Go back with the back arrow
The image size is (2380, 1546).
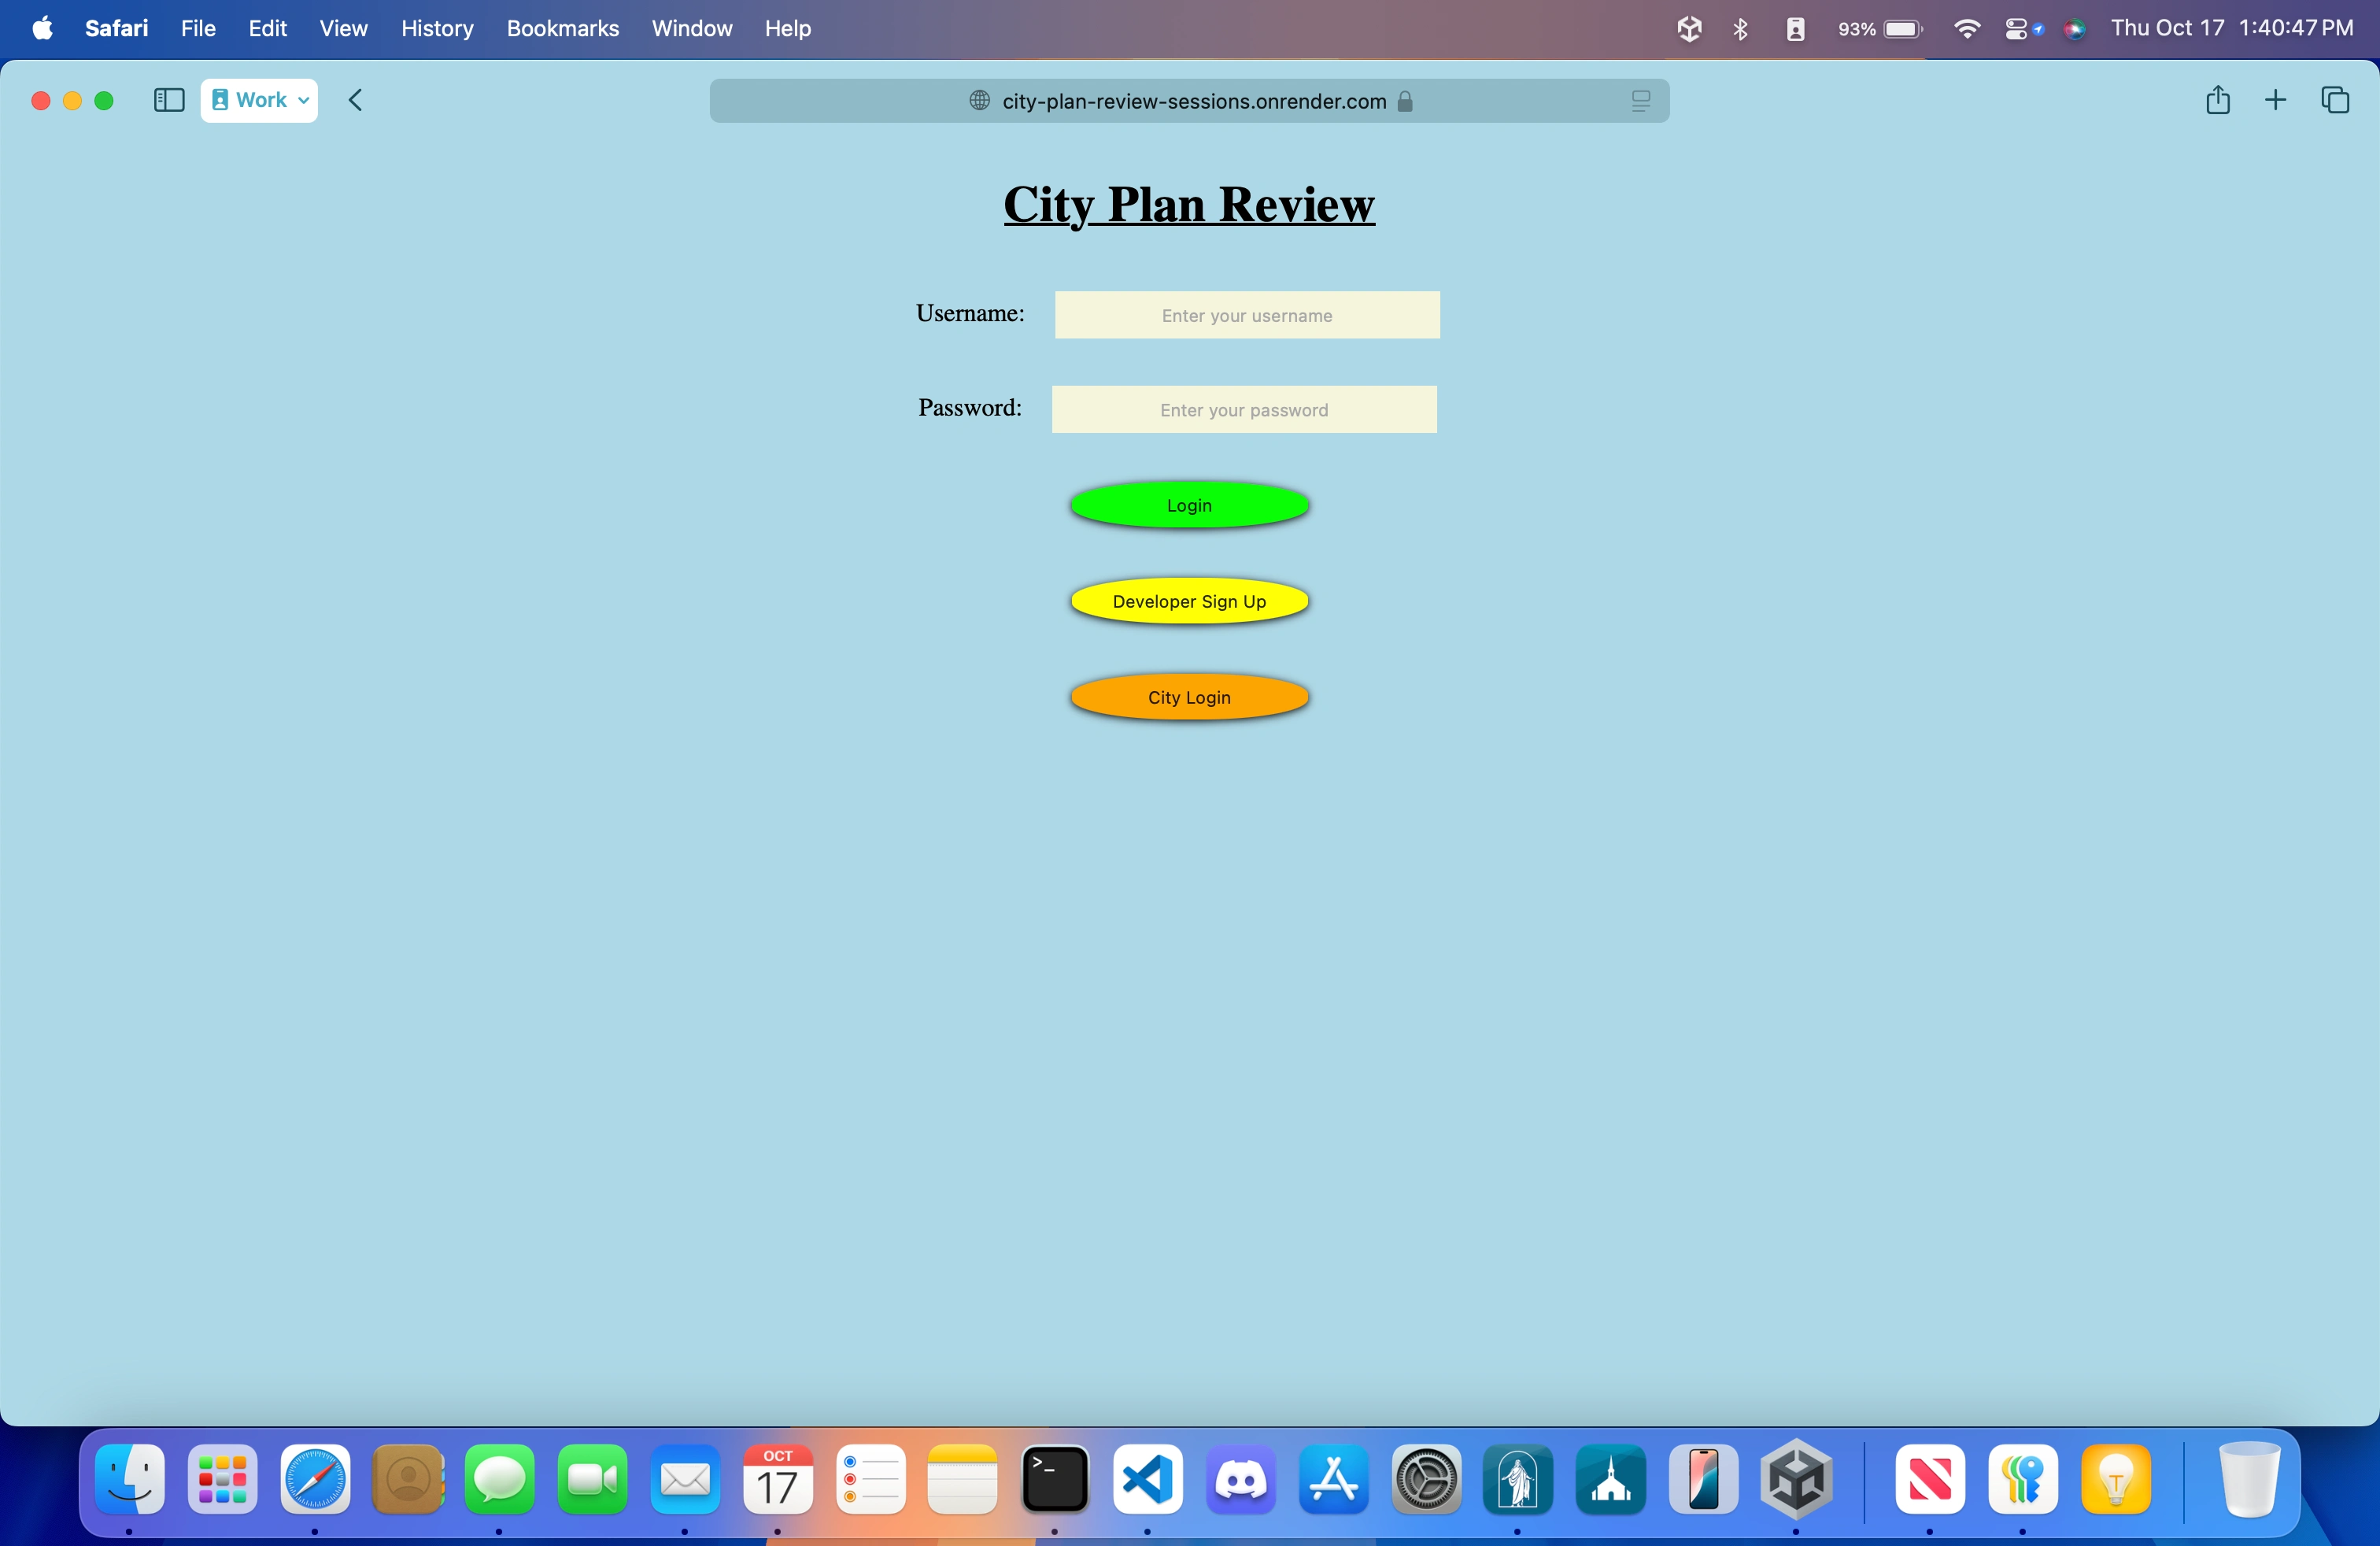[356, 100]
